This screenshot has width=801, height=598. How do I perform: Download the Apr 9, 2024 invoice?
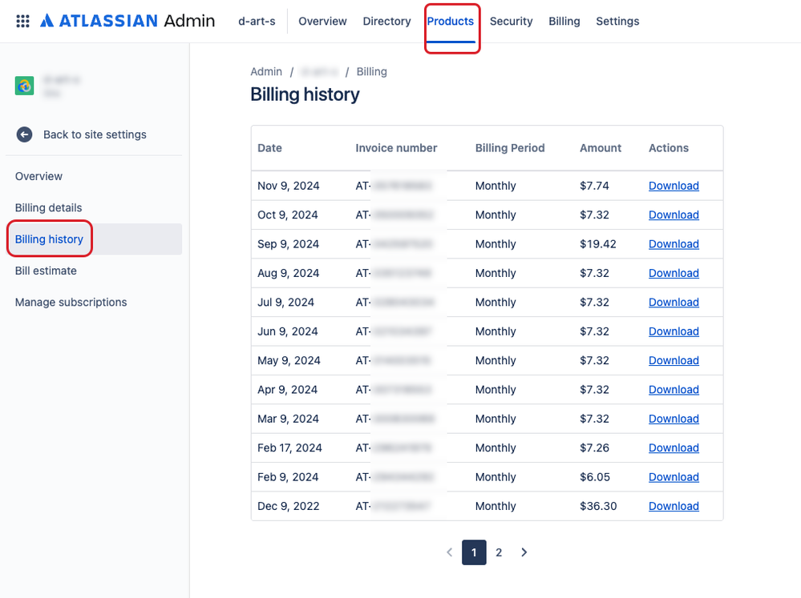coord(674,389)
